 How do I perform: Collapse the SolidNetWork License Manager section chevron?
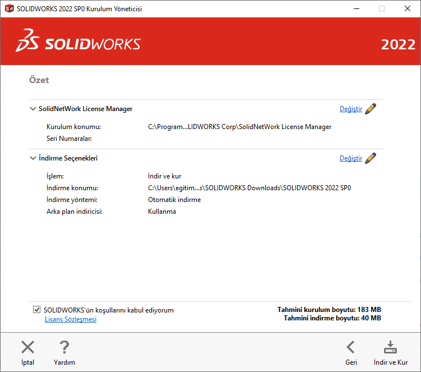33,109
